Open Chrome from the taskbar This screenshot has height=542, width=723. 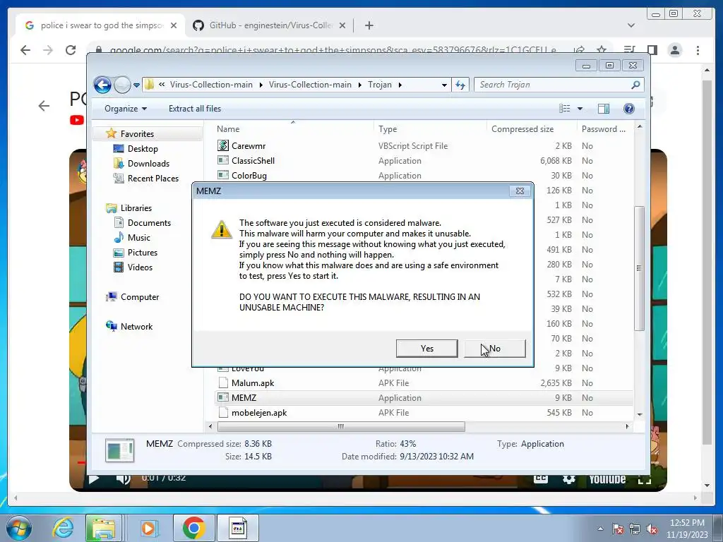pyautogui.click(x=193, y=528)
